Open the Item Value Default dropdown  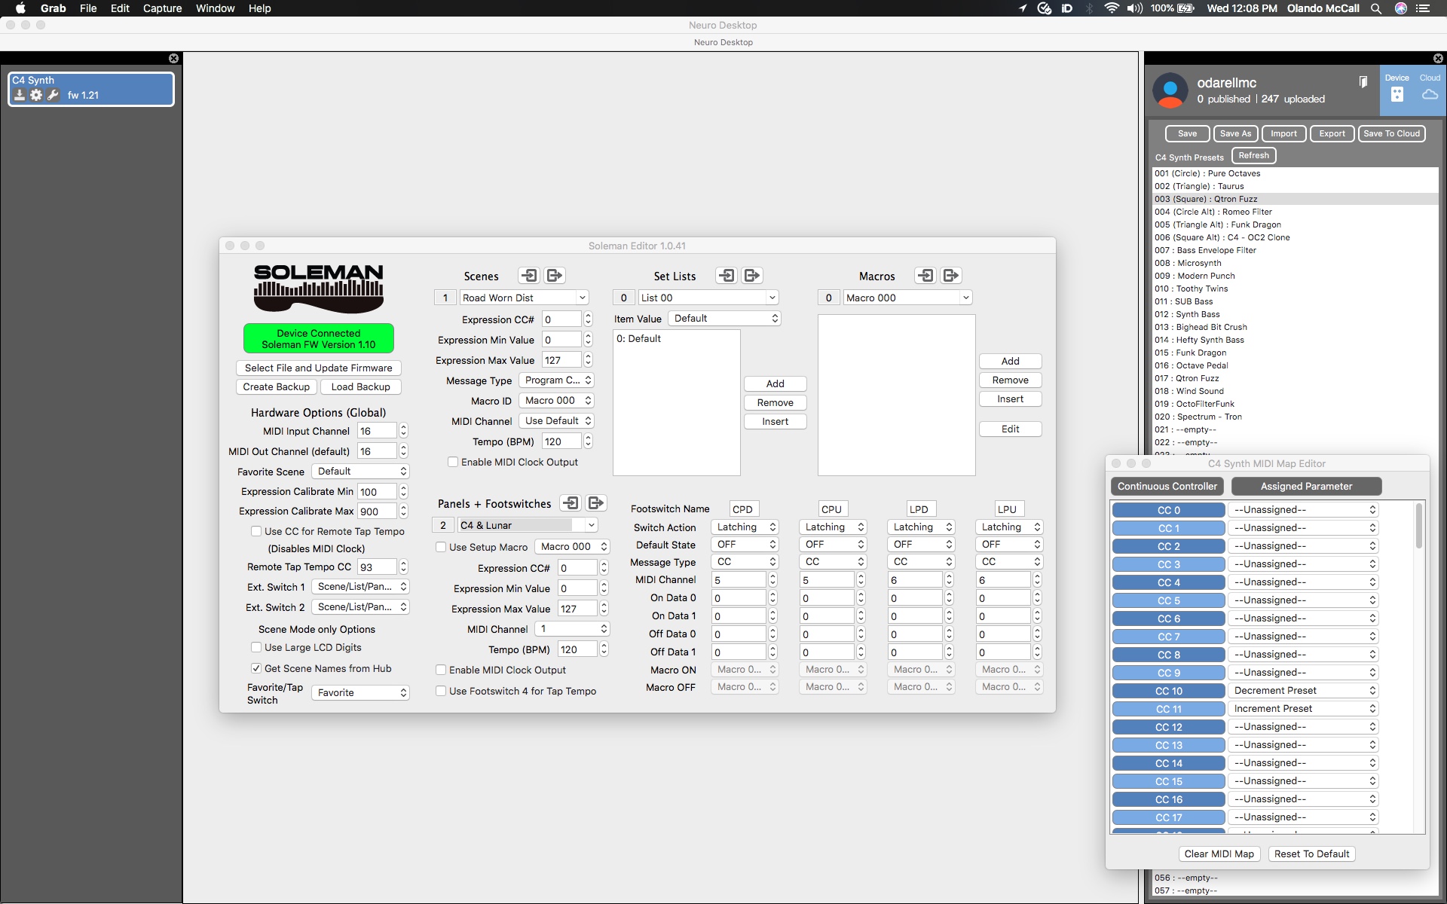click(x=724, y=319)
